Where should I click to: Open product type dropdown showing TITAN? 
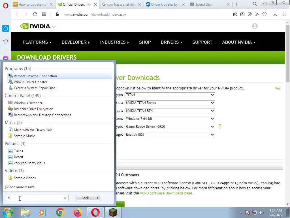[x=170, y=95]
